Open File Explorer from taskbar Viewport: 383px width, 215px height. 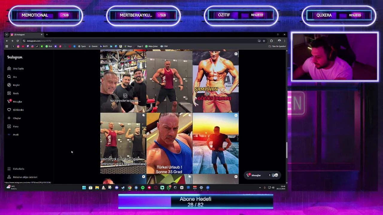point(97,188)
